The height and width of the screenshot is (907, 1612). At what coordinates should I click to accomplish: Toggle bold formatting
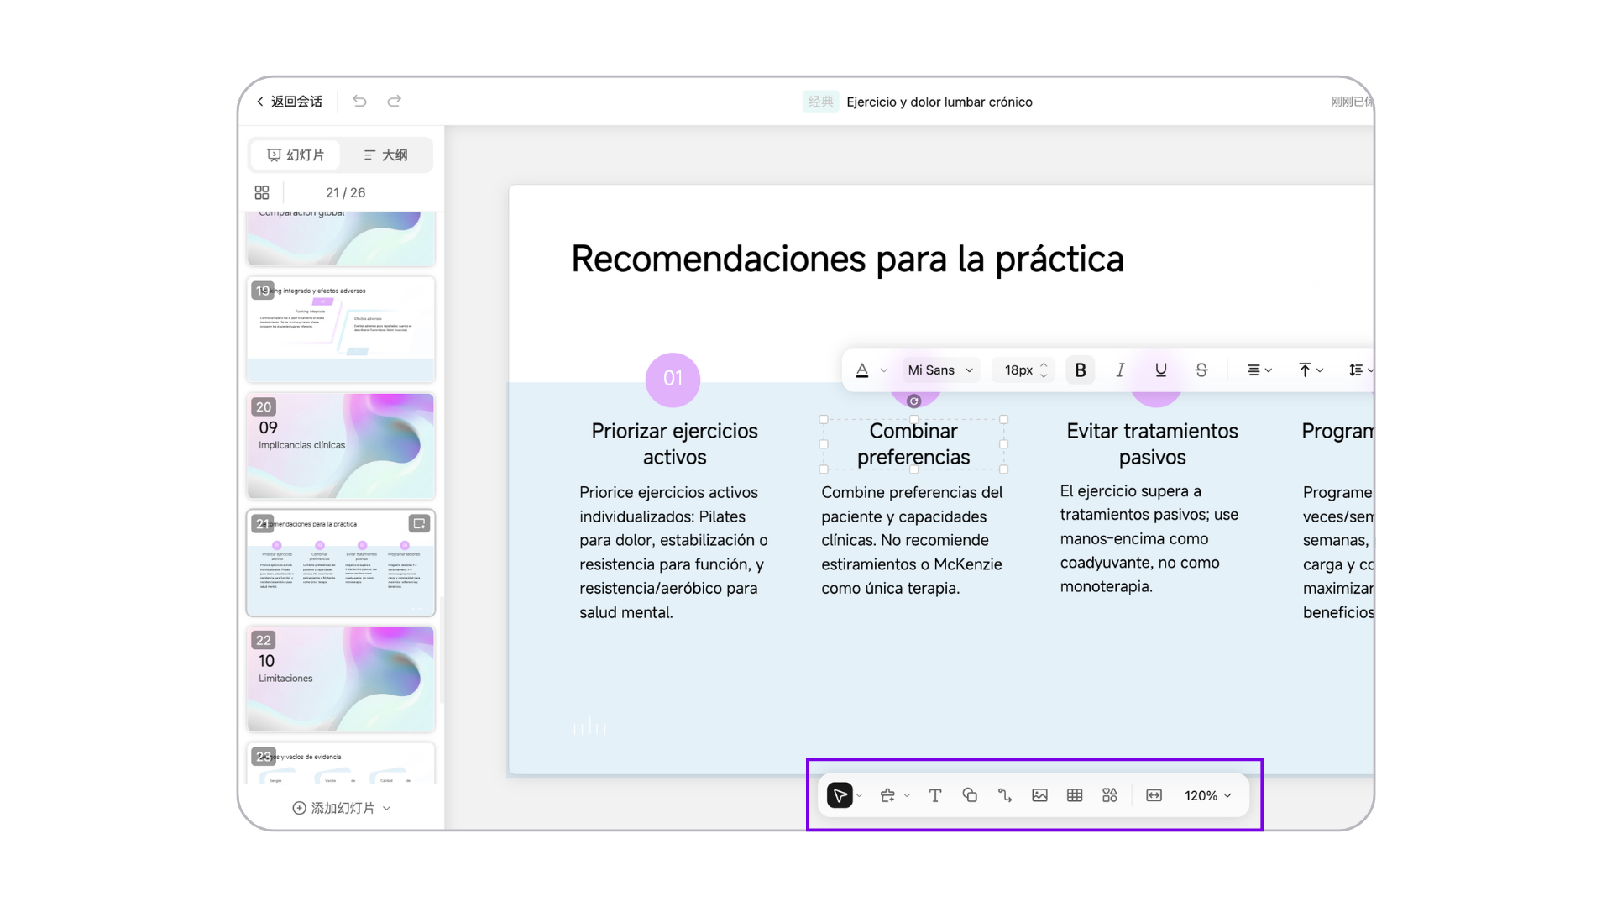[x=1081, y=370]
